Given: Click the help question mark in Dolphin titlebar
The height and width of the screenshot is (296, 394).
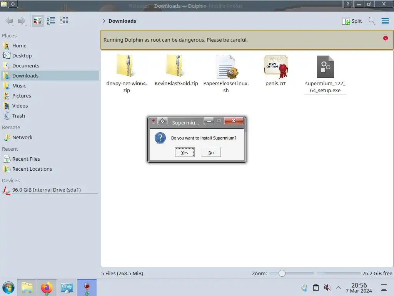Looking at the screenshot, I should click(348, 4).
